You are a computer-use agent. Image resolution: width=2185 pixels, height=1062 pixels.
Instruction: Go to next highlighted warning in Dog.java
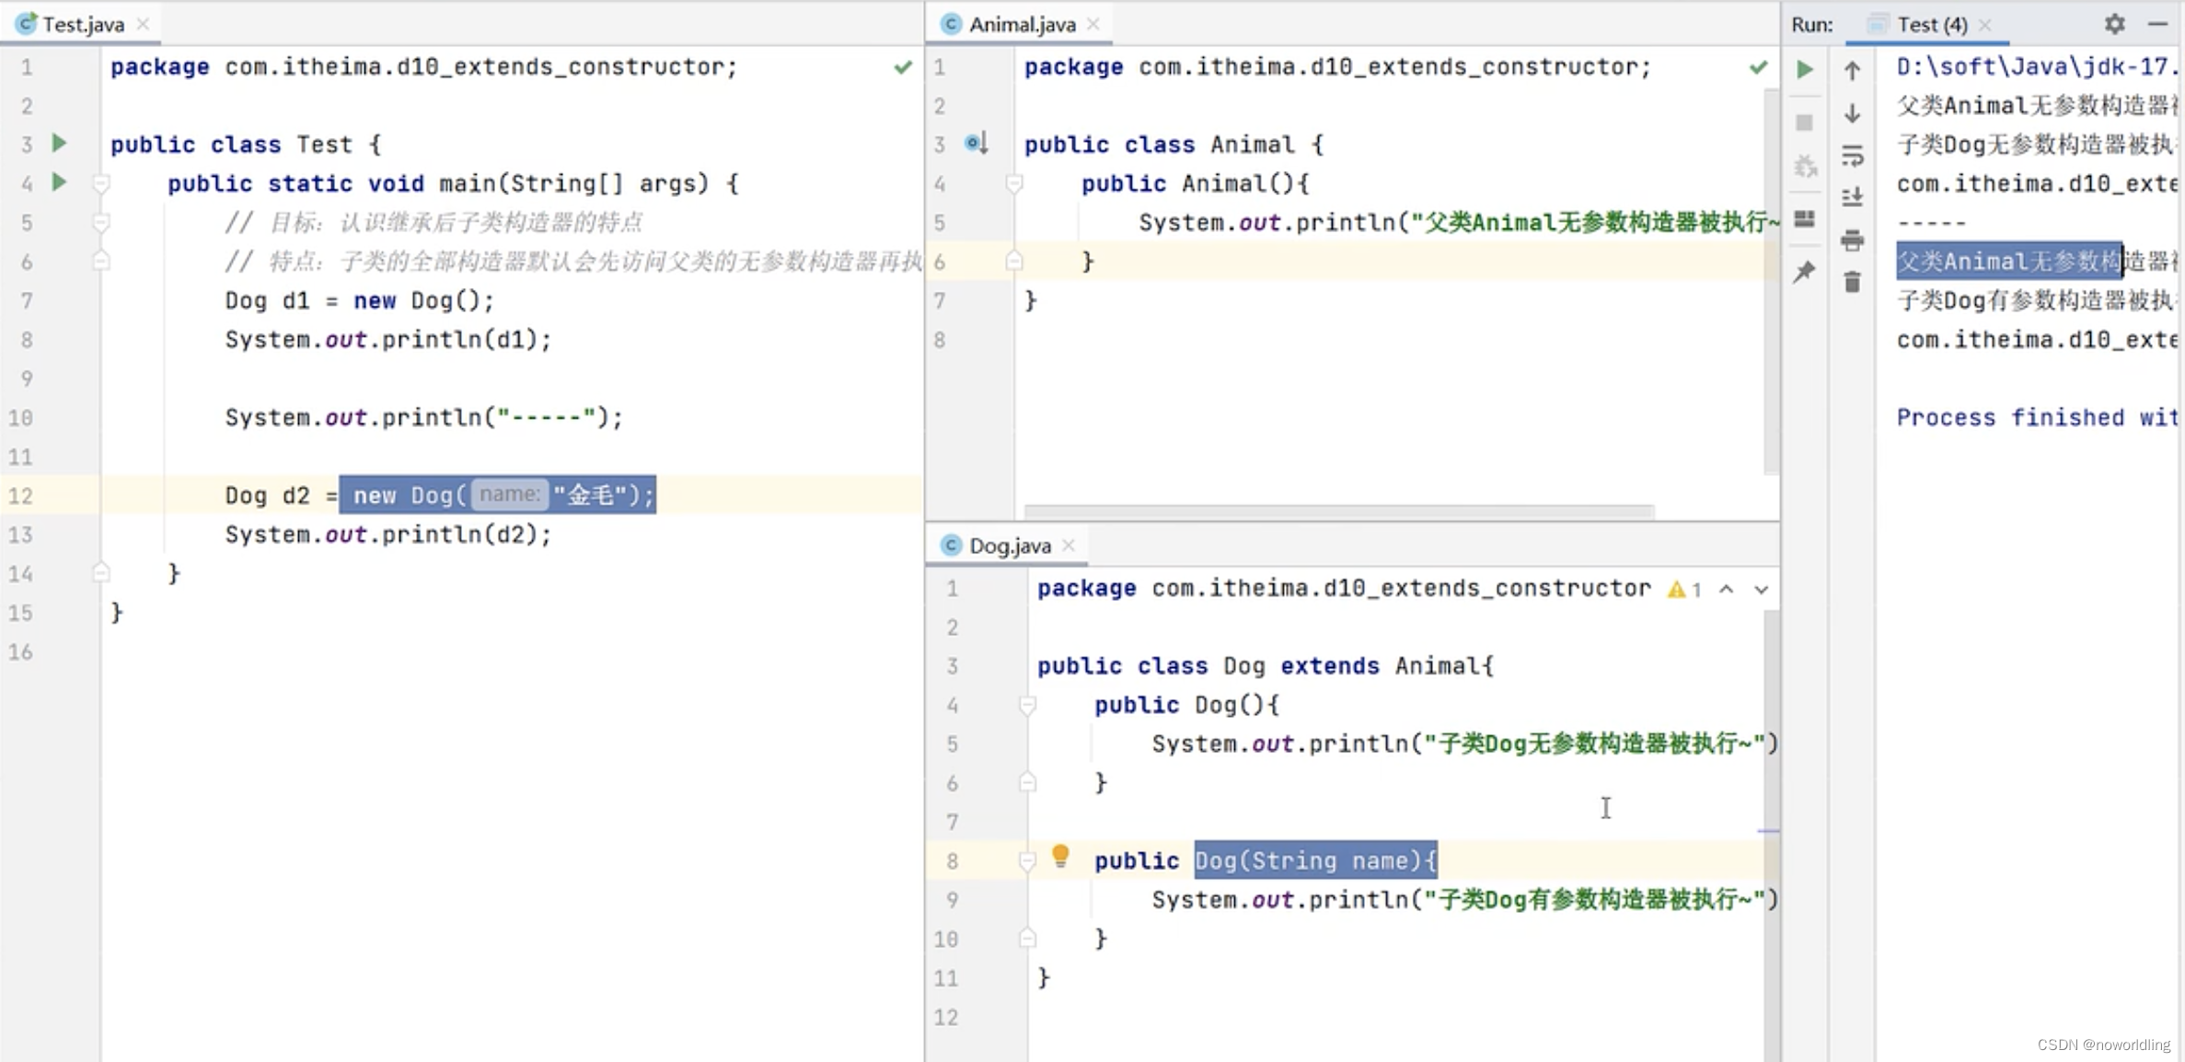(x=1761, y=590)
